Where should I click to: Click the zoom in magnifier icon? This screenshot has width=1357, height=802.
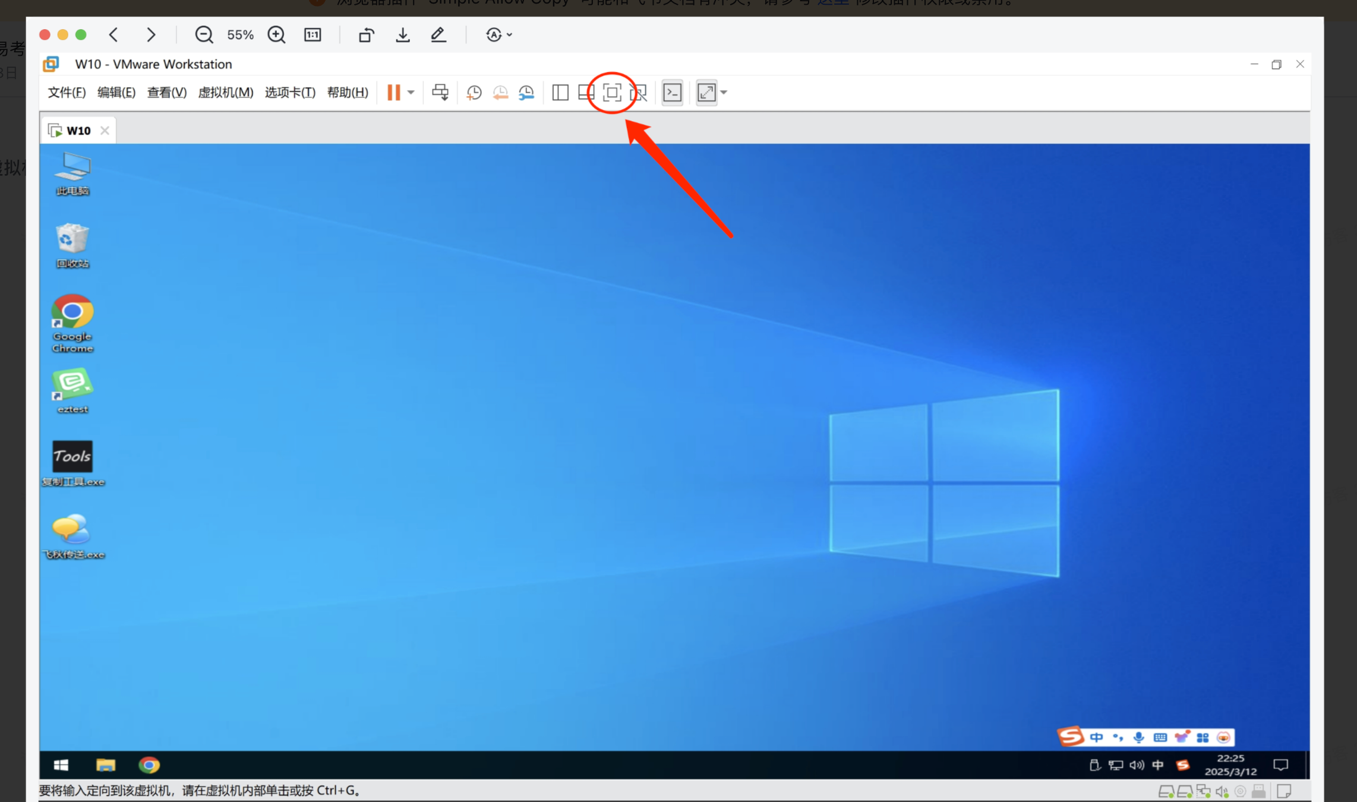276,35
